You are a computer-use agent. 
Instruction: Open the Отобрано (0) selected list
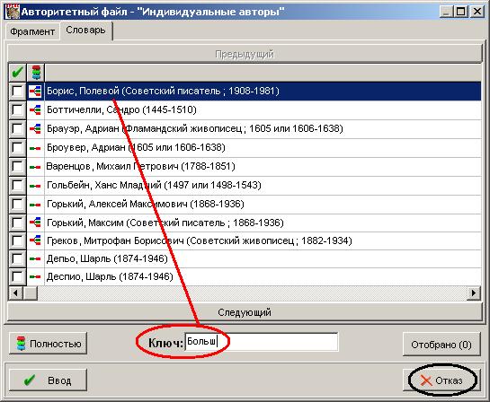pyautogui.click(x=441, y=345)
